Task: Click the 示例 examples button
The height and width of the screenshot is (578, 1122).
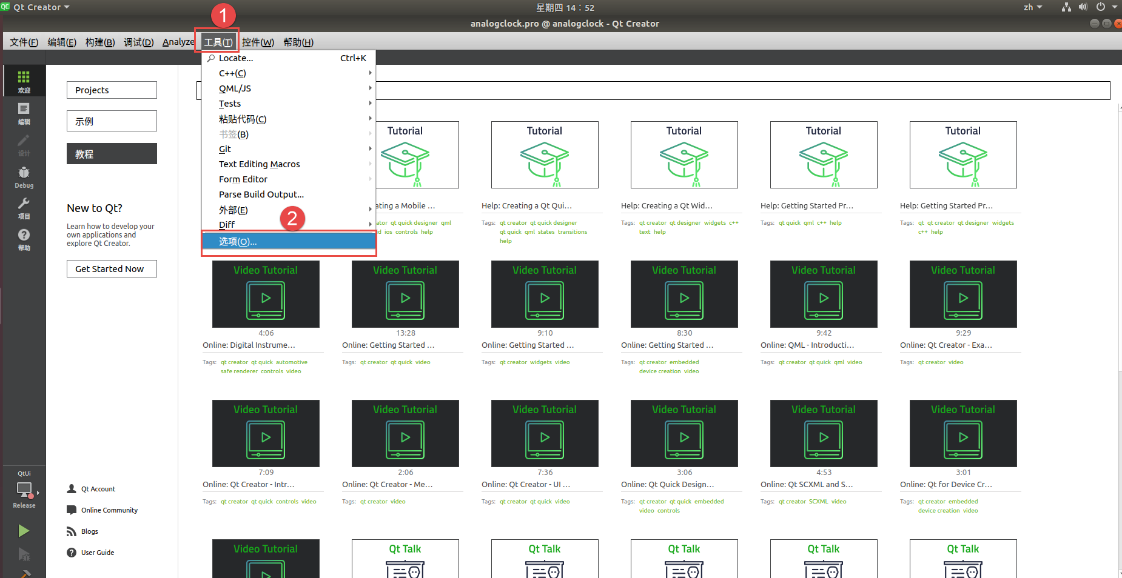Action: 112,121
